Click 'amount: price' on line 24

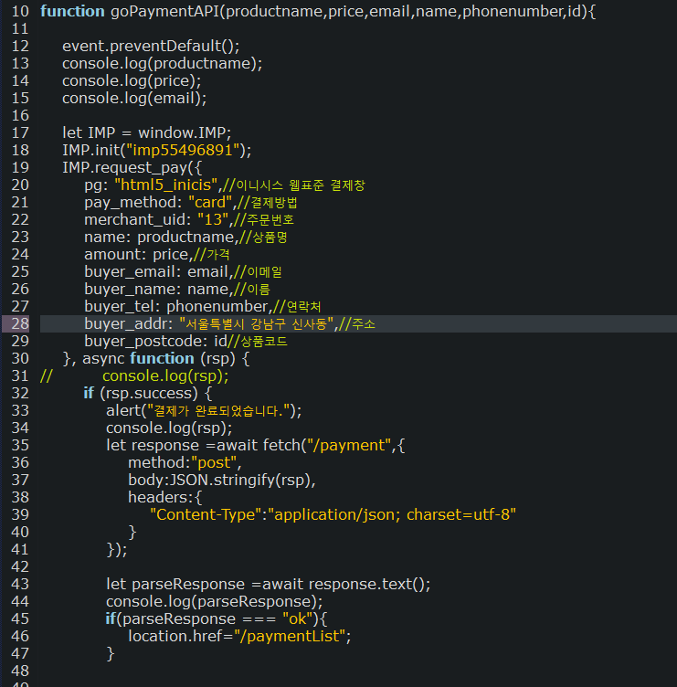click(136, 254)
